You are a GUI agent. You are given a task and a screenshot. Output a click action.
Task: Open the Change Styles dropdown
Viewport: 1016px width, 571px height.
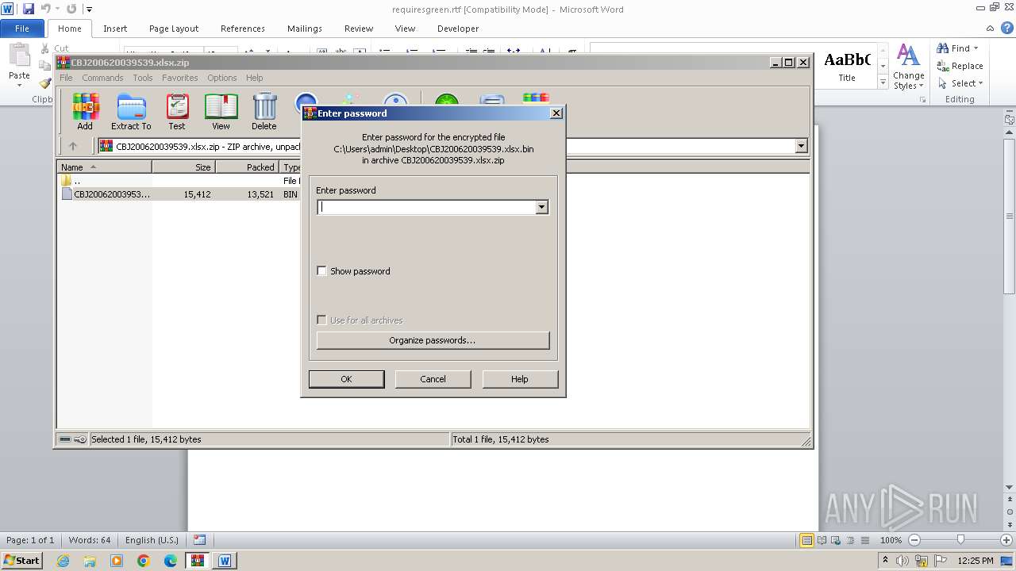pos(908,67)
